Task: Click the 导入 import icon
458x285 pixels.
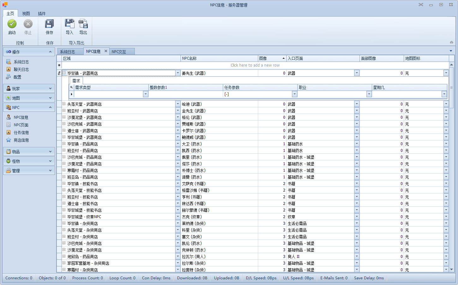Action: point(69,24)
